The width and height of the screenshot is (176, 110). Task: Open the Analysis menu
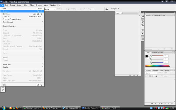39,5
